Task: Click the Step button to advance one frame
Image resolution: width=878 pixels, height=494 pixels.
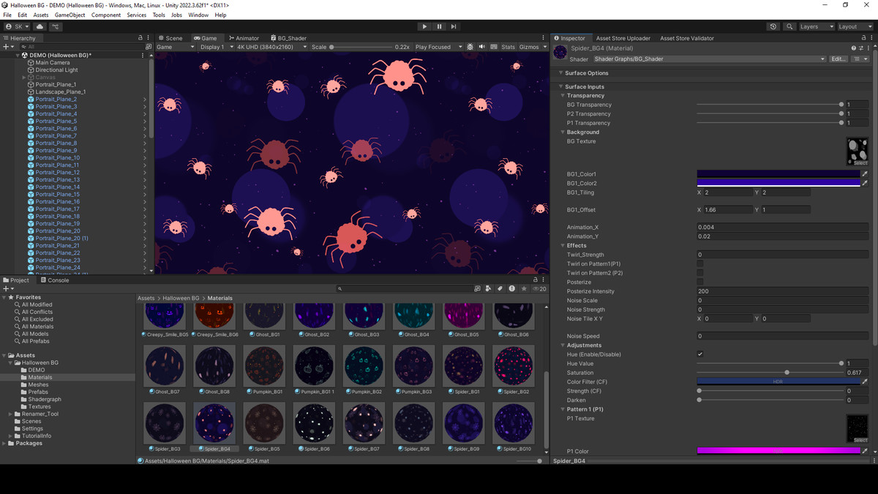Action: coord(454,26)
